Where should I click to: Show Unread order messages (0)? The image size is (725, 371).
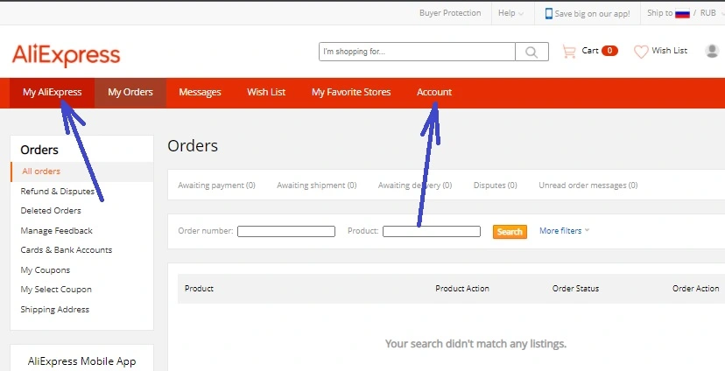(x=588, y=185)
